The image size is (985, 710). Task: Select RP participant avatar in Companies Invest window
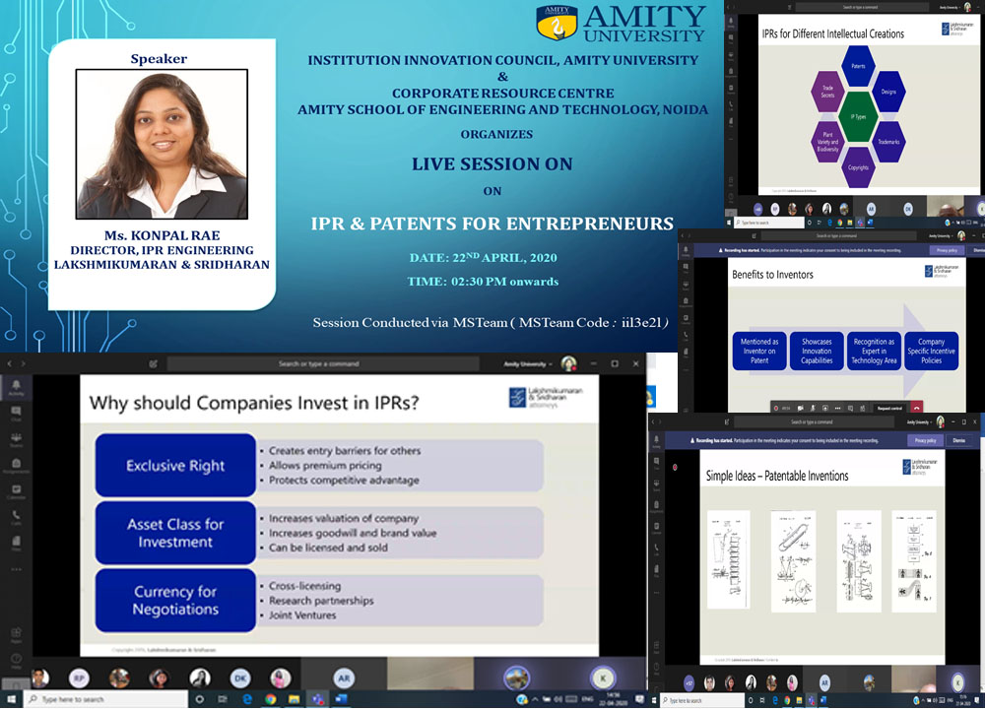(x=79, y=678)
